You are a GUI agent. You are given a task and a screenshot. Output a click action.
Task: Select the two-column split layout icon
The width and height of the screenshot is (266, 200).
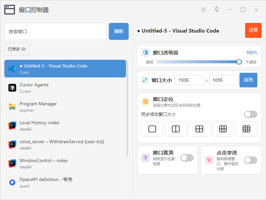click(175, 129)
